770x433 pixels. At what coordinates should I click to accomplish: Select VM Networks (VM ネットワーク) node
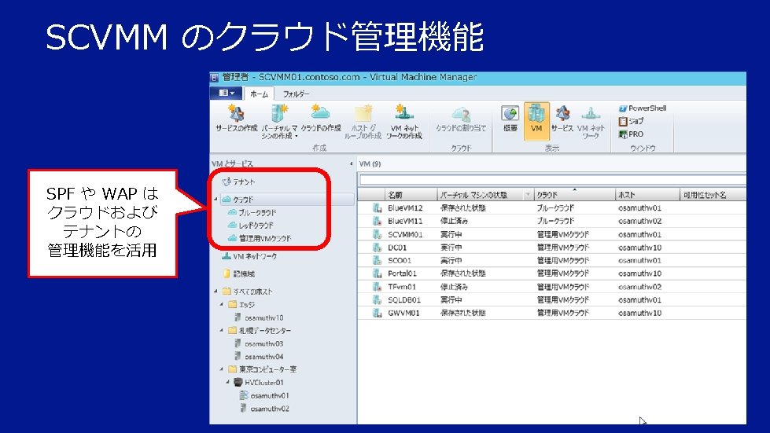coord(249,256)
